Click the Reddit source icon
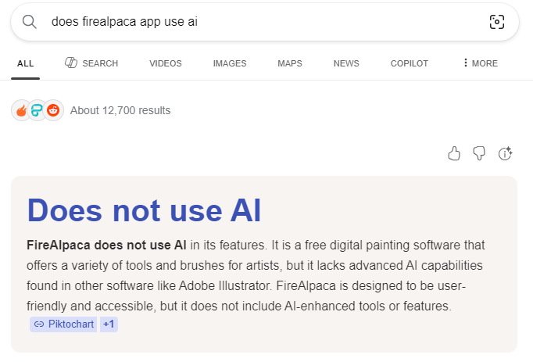The height and width of the screenshot is (362, 533). coord(53,110)
